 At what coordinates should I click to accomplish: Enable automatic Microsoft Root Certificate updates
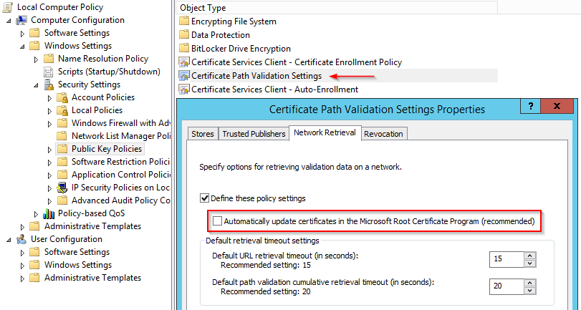[218, 222]
